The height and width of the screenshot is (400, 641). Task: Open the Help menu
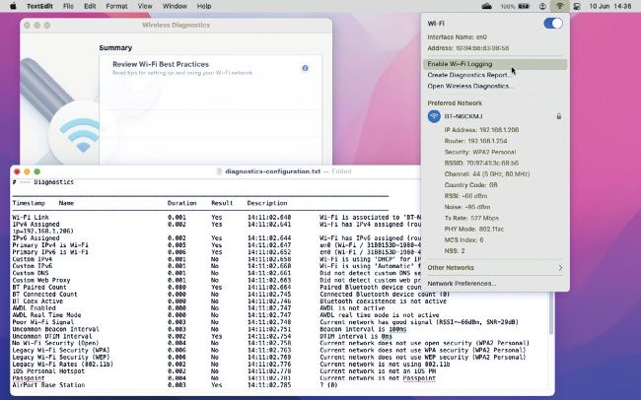[x=204, y=6]
